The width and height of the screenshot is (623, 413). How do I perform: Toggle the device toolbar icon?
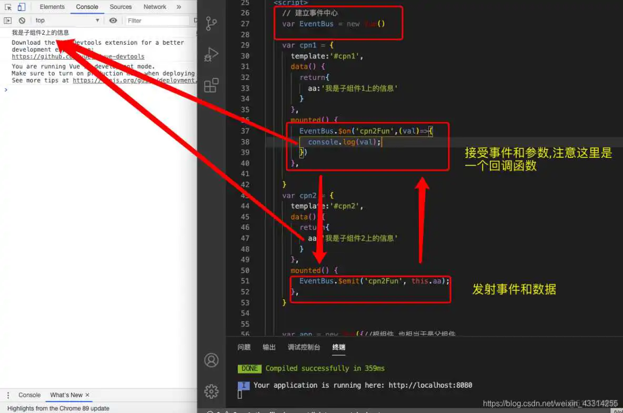pyautogui.click(x=22, y=7)
